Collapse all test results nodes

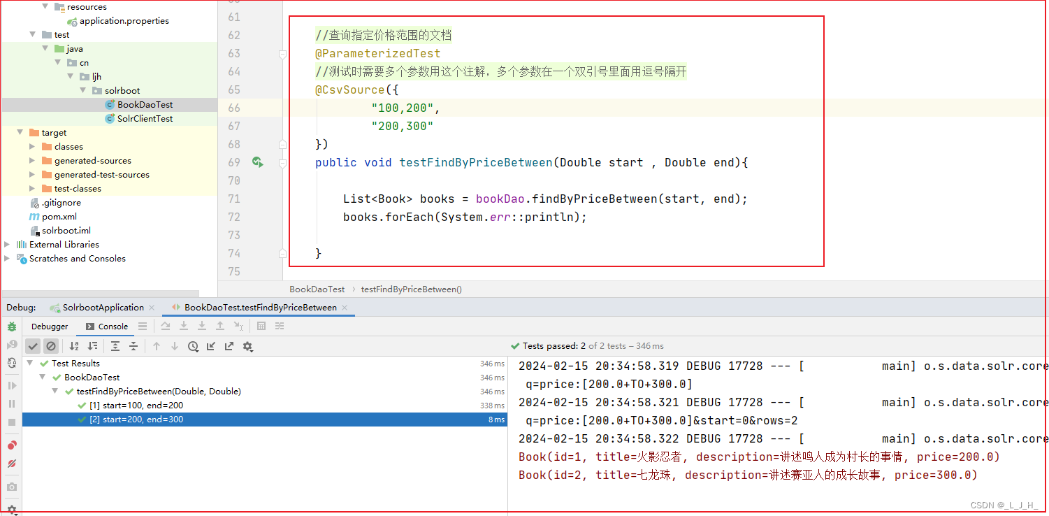point(133,345)
